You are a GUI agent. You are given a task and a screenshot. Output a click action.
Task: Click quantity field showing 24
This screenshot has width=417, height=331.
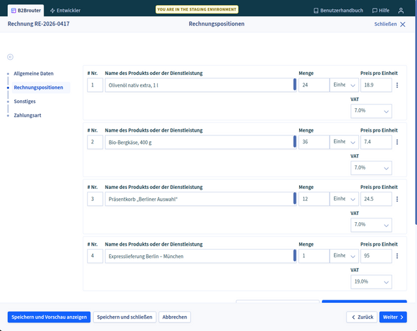click(314, 85)
